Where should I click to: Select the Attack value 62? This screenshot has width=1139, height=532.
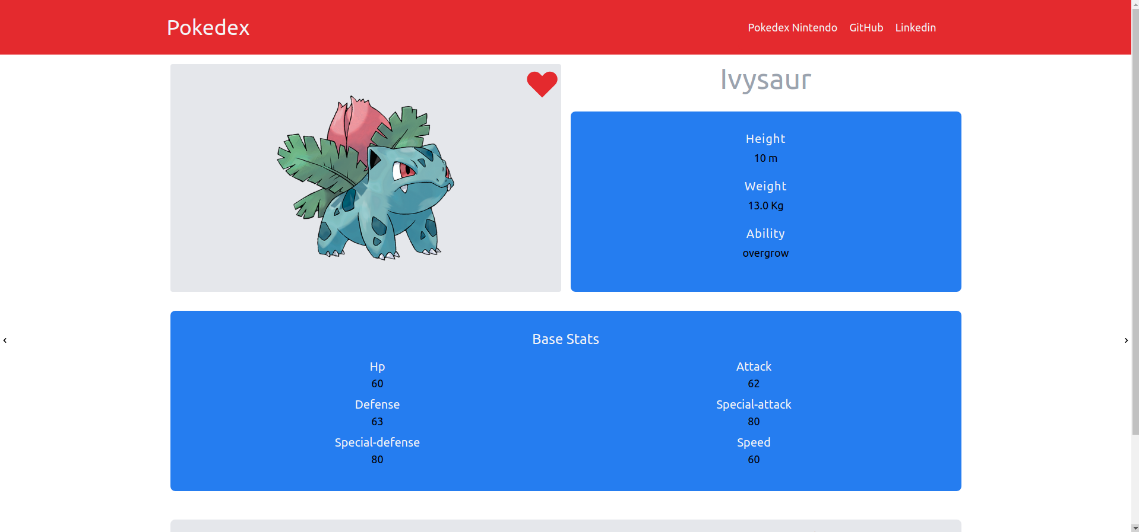click(x=754, y=384)
